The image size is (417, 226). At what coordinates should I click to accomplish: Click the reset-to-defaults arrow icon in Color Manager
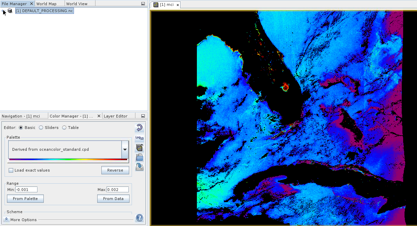point(139,128)
